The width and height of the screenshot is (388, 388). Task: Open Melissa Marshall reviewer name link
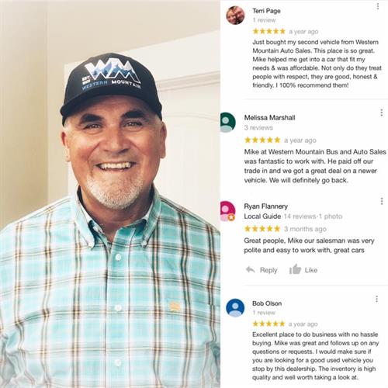(270, 118)
